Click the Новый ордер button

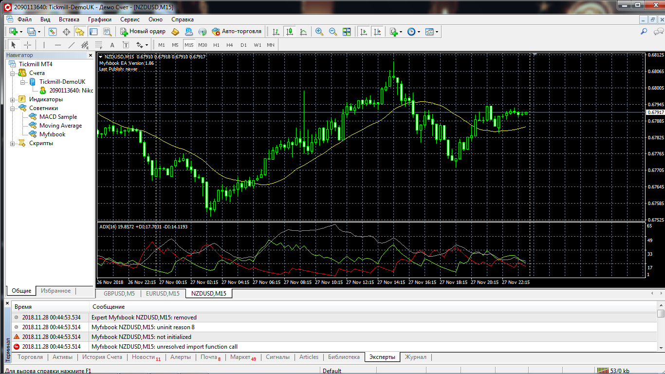click(x=143, y=32)
